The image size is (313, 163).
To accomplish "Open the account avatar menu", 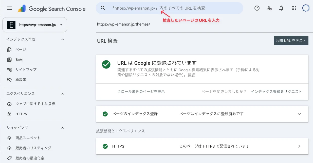I will (306, 8).
